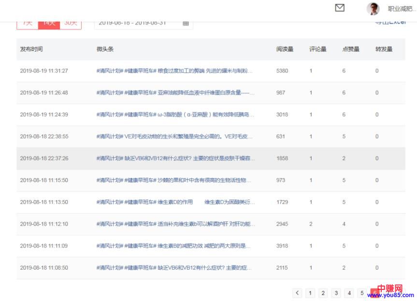Select the 30天 time range tab
This screenshot has width=417, height=301.
coord(71,23)
